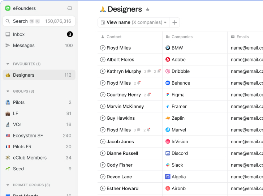The height and width of the screenshot is (196, 263).
Task: Click the Airbnb company logo
Action: [x=168, y=188]
